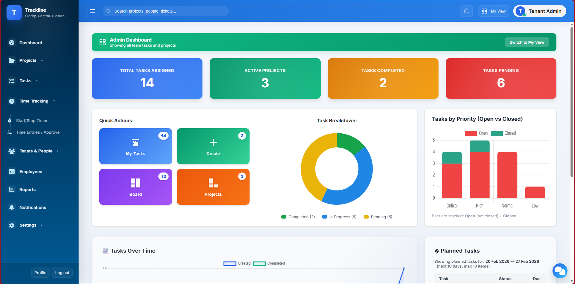Click the hamburger menu icon
This screenshot has height=284, width=575.
tap(92, 11)
